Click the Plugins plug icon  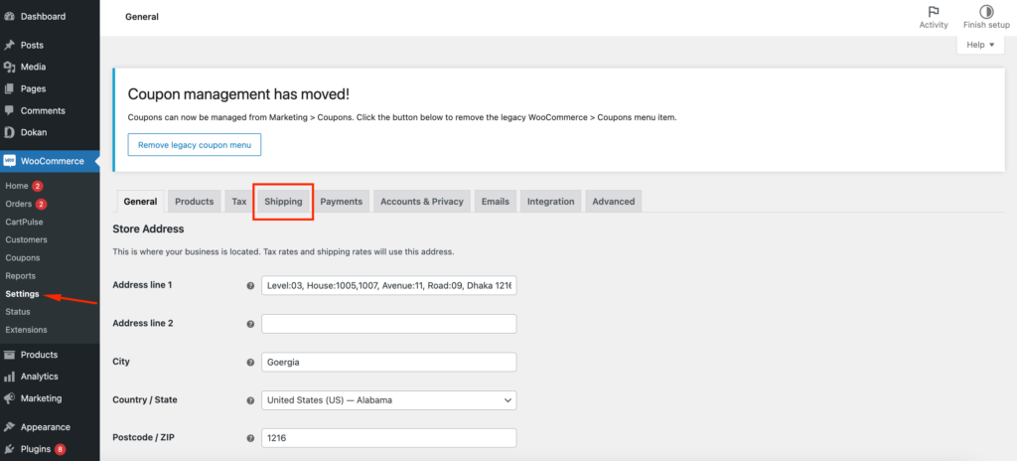coord(10,449)
